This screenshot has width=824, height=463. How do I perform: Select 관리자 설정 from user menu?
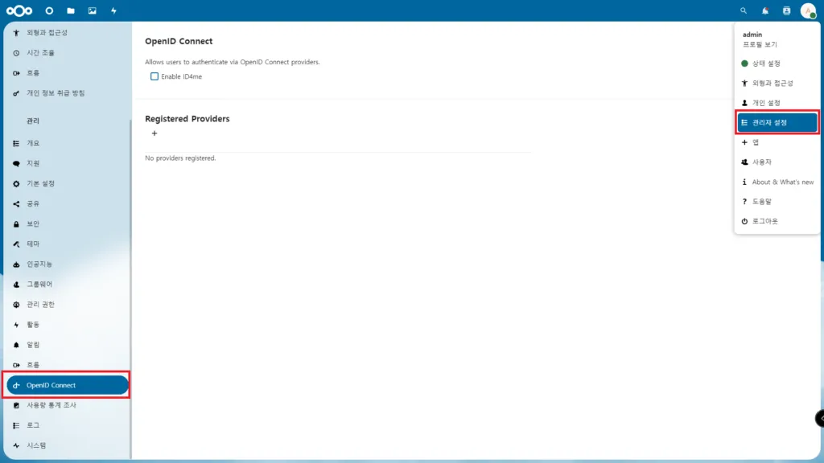(777, 121)
